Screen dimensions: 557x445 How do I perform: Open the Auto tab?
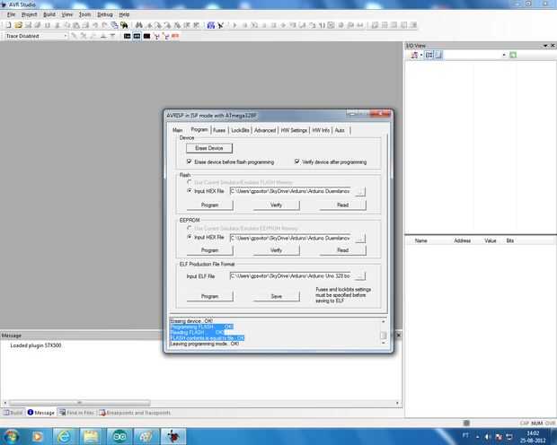click(340, 130)
